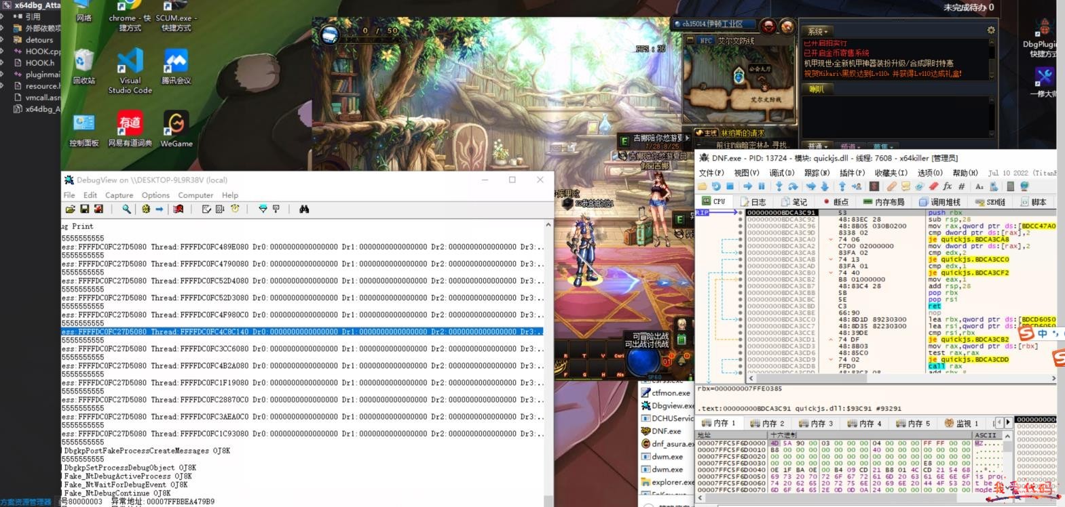Stop debugging square icon in x64dbg

[730, 186]
